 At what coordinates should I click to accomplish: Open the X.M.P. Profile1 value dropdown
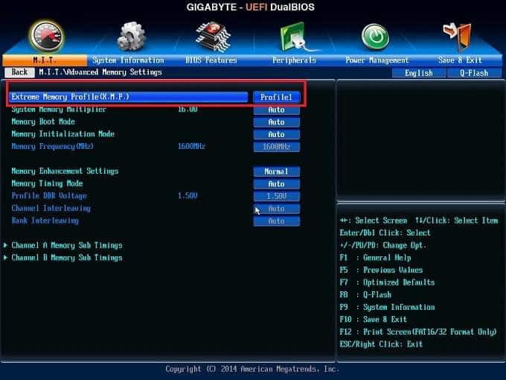pos(276,97)
